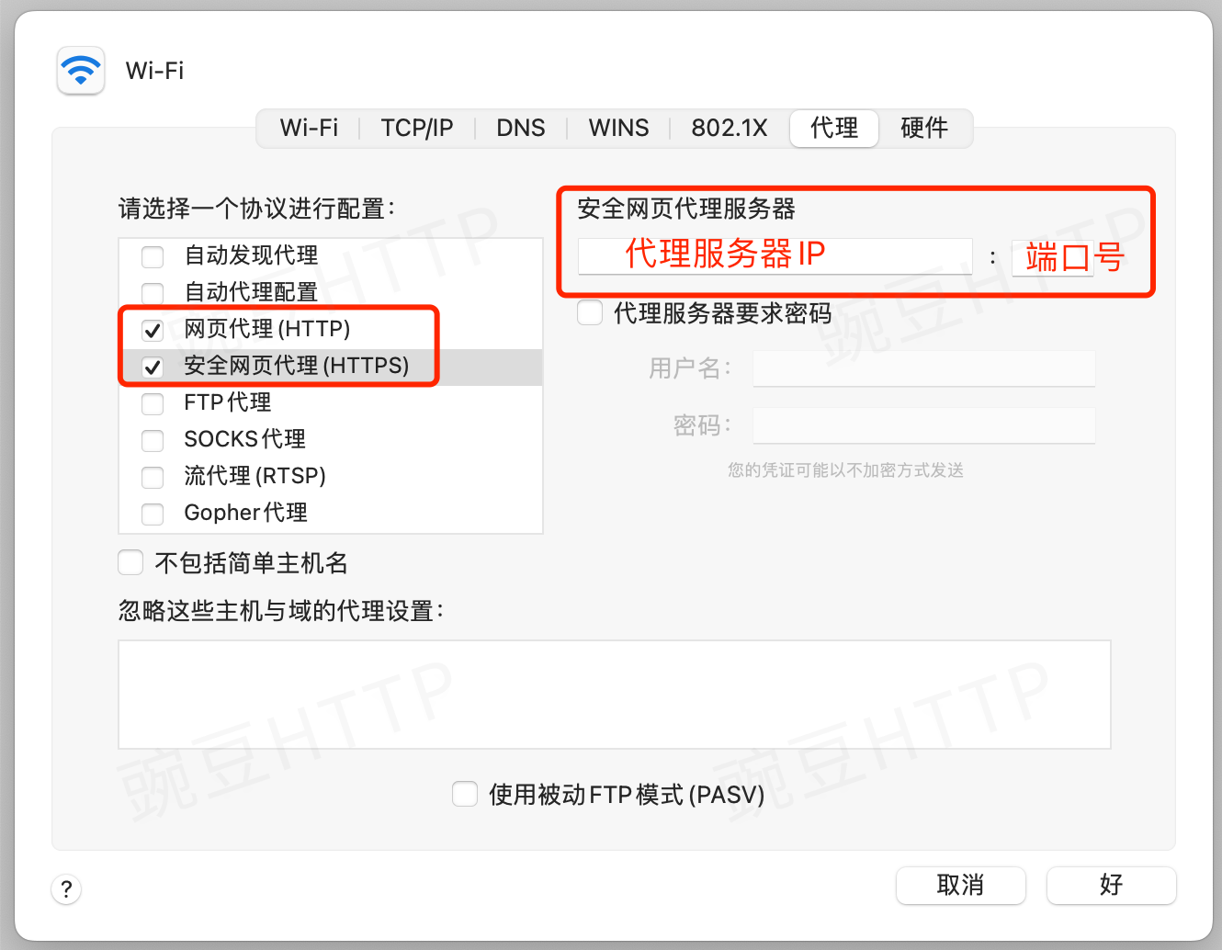Select the SOCKS 代理 row label

244,439
